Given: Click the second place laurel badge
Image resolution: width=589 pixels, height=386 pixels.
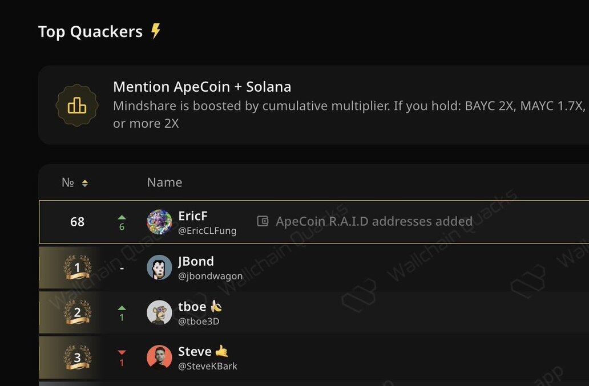Looking at the screenshot, I should [x=78, y=312].
